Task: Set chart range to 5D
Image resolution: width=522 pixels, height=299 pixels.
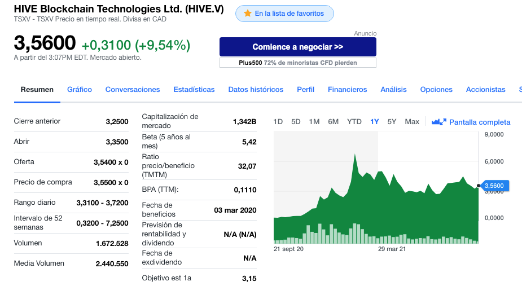Action: click(296, 122)
